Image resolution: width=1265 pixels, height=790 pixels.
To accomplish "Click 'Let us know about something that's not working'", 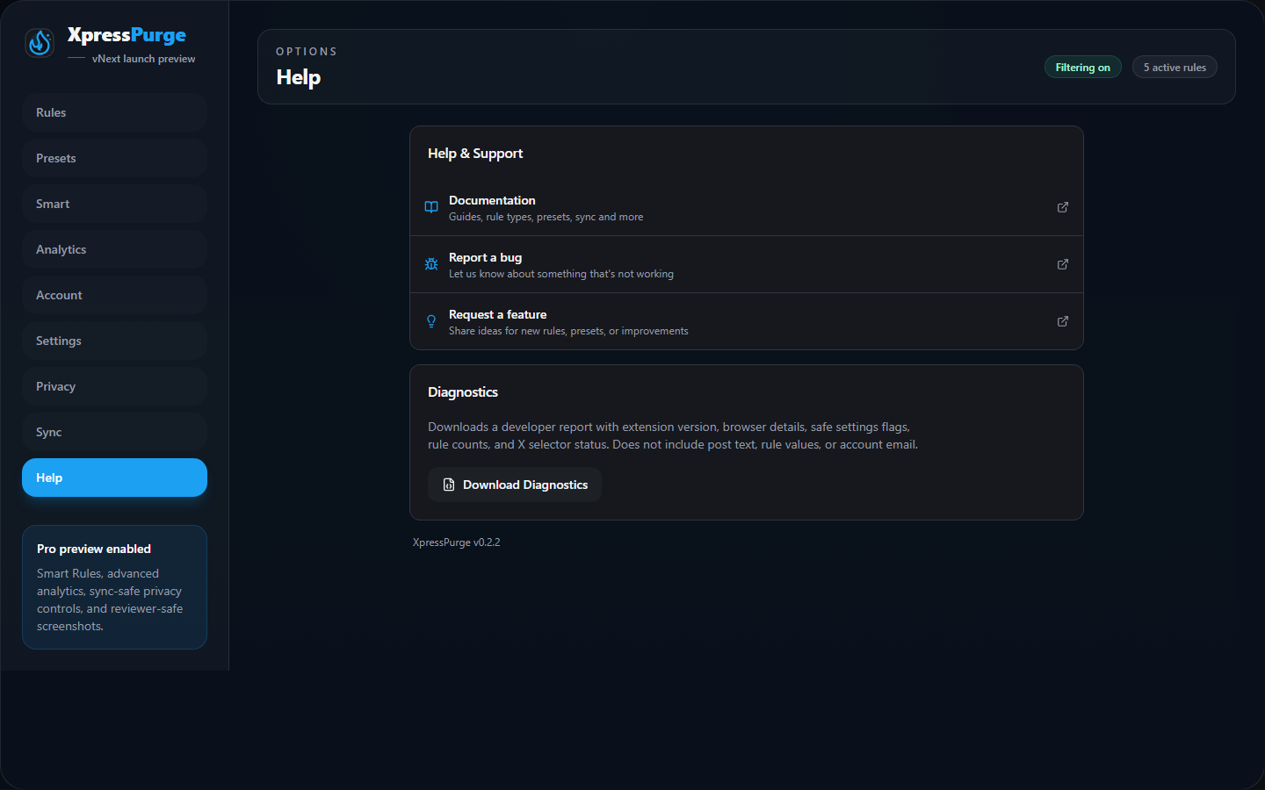I will pos(561,274).
